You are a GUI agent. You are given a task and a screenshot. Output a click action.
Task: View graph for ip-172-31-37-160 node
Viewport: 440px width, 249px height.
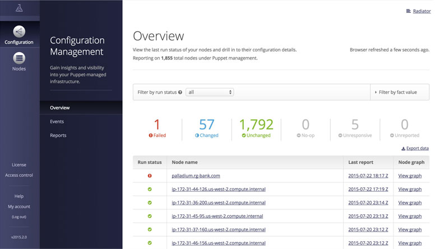pos(410,229)
